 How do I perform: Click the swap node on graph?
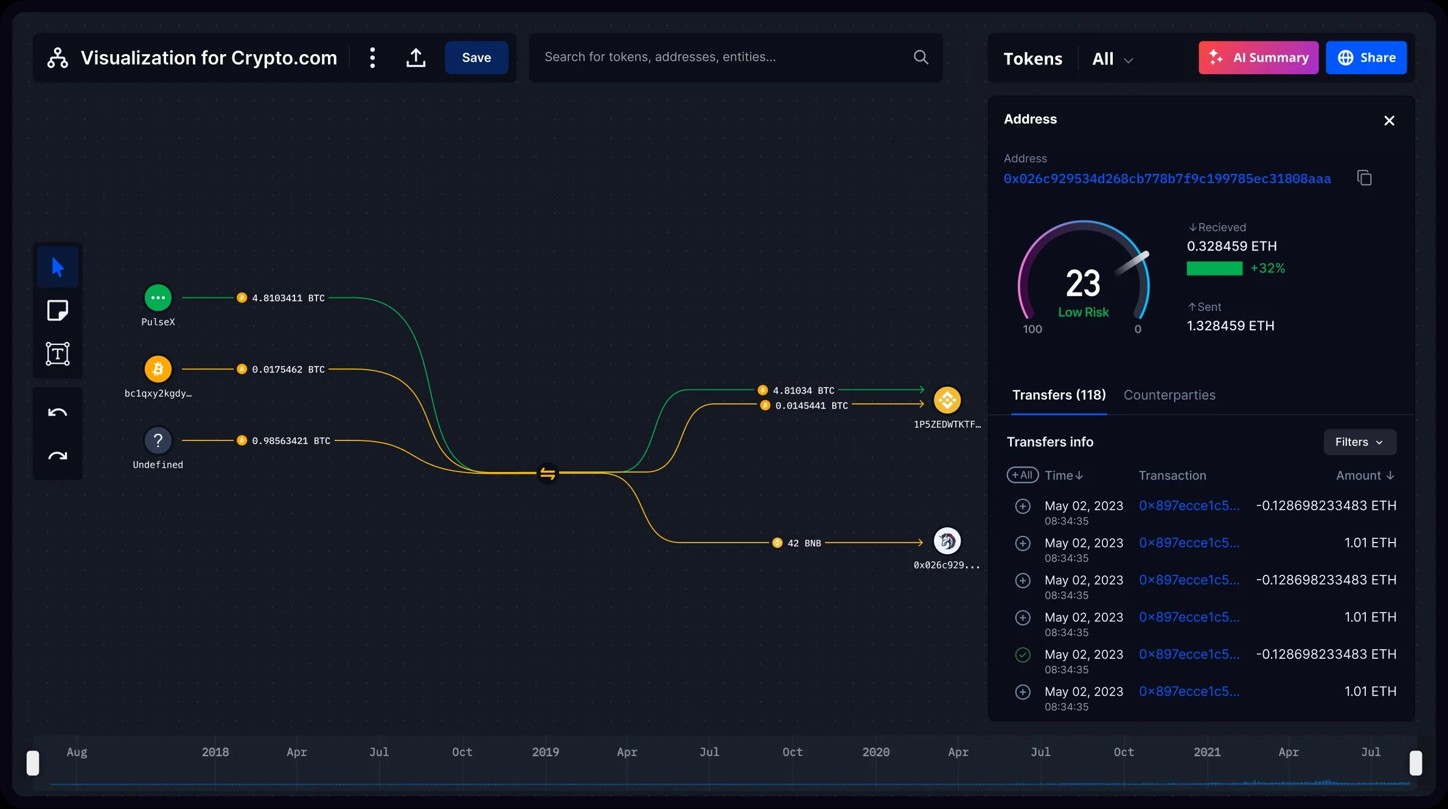pyautogui.click(x=548, y=473)
